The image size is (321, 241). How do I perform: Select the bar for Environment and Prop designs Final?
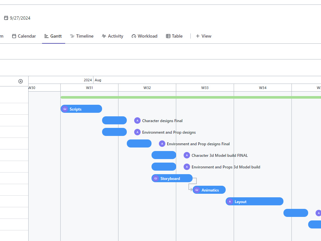pos(139,143)
